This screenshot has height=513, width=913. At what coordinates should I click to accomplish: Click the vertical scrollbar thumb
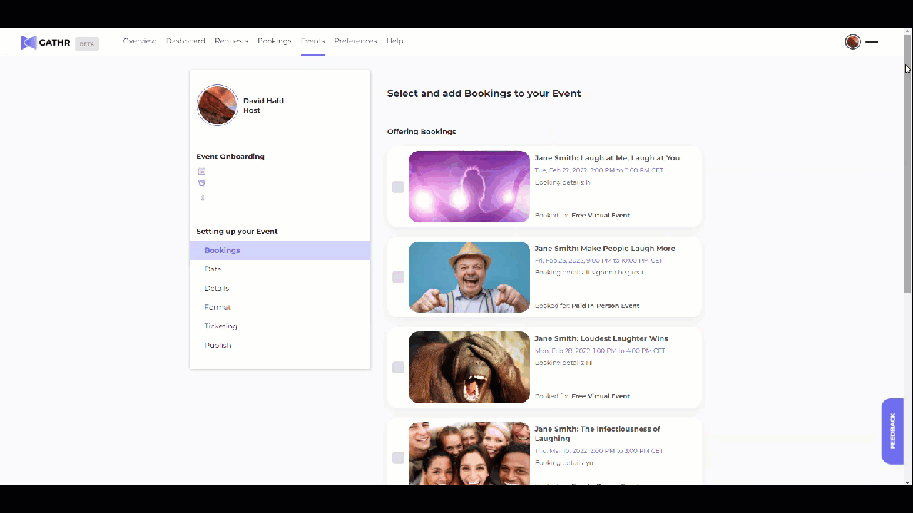pos(908,164)
